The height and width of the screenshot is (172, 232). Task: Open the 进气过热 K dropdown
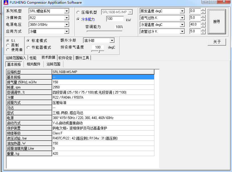(182, 18)
